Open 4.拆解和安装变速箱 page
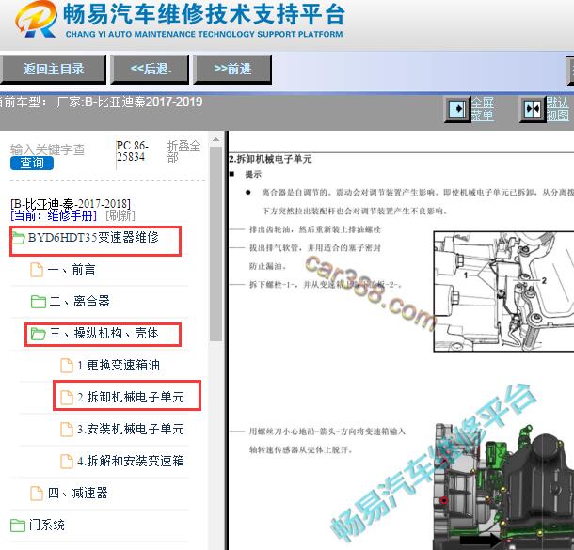This screenshot has width=574, height=550. pos(131,461)
